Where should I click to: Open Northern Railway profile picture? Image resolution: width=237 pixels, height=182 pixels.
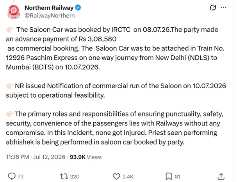[14, 12]
